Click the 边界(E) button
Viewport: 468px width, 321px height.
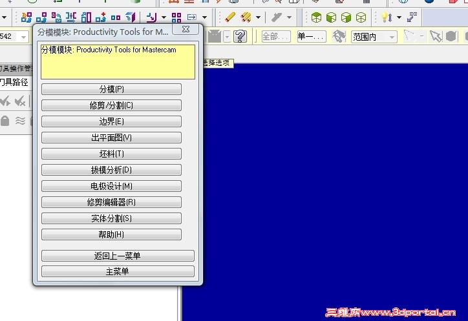point(111,121)
